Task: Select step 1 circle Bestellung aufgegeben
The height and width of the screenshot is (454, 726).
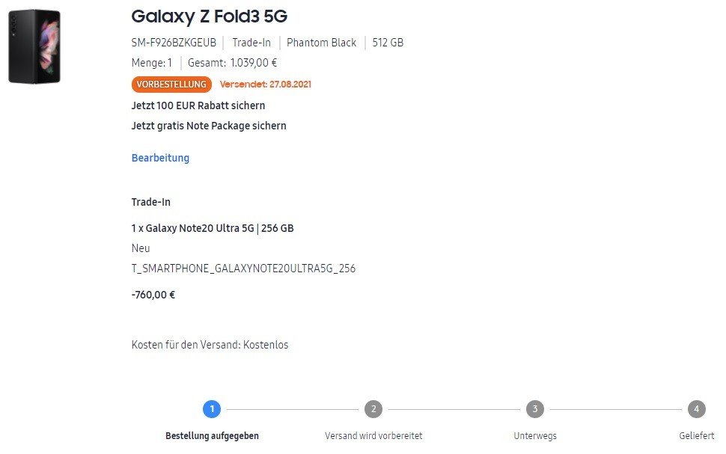Action: click(212, 409)
